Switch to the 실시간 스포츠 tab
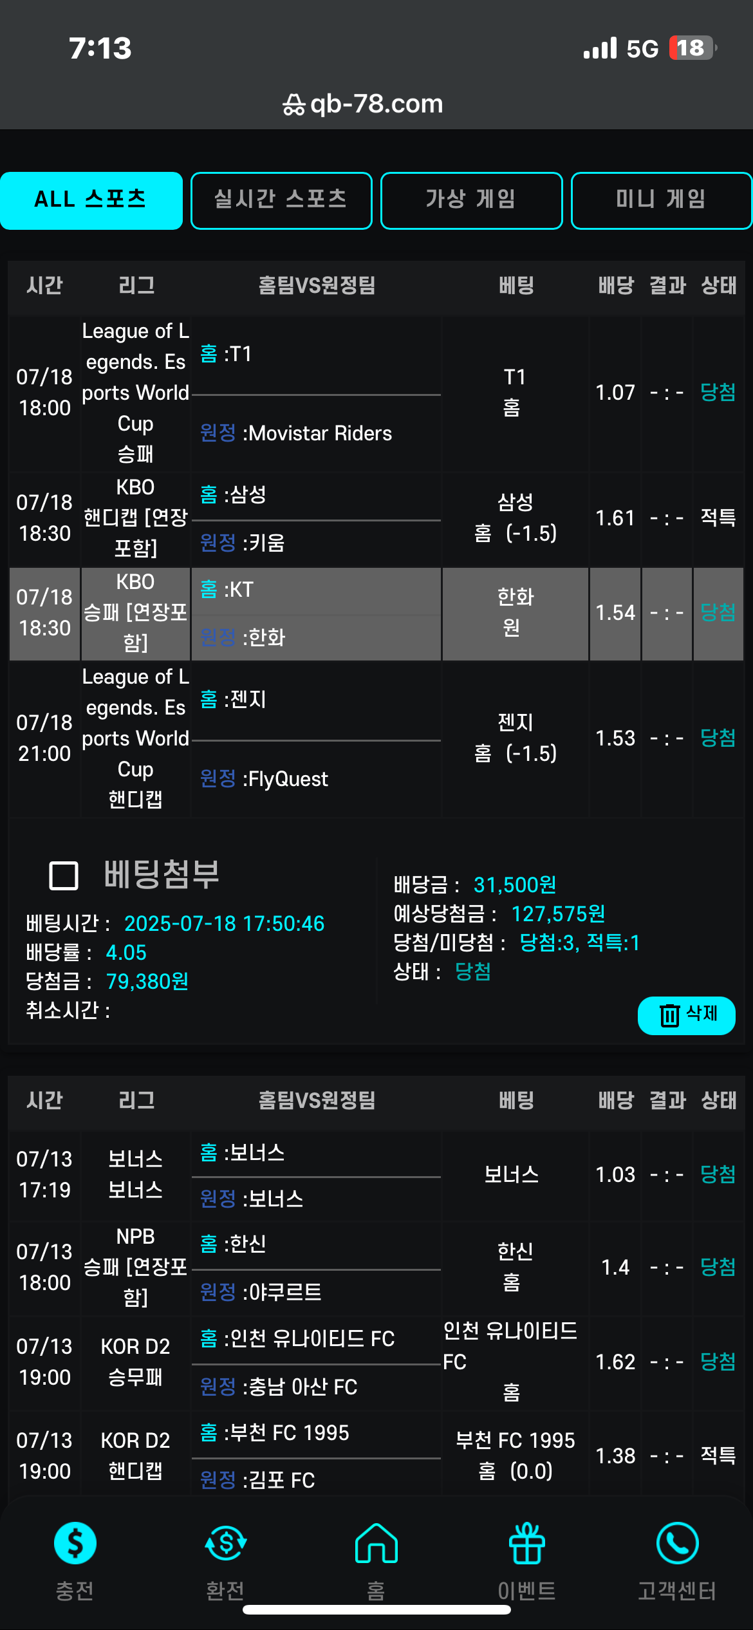This screenshot has width=753, height=1630. click(281, 200)
